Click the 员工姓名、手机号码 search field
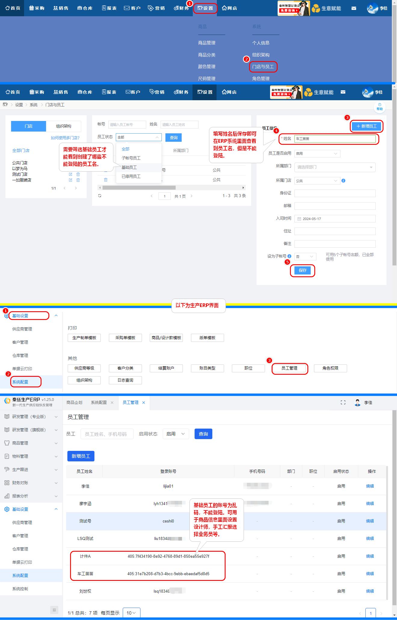The height and width of the screenshot is (620, 397). click(x=106, y=434)
